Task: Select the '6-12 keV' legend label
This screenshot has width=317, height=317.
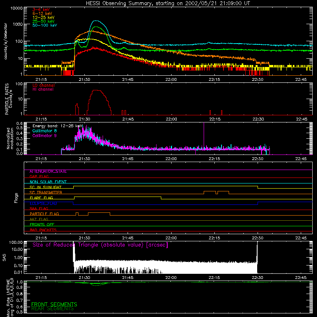Action: (42, 13)
